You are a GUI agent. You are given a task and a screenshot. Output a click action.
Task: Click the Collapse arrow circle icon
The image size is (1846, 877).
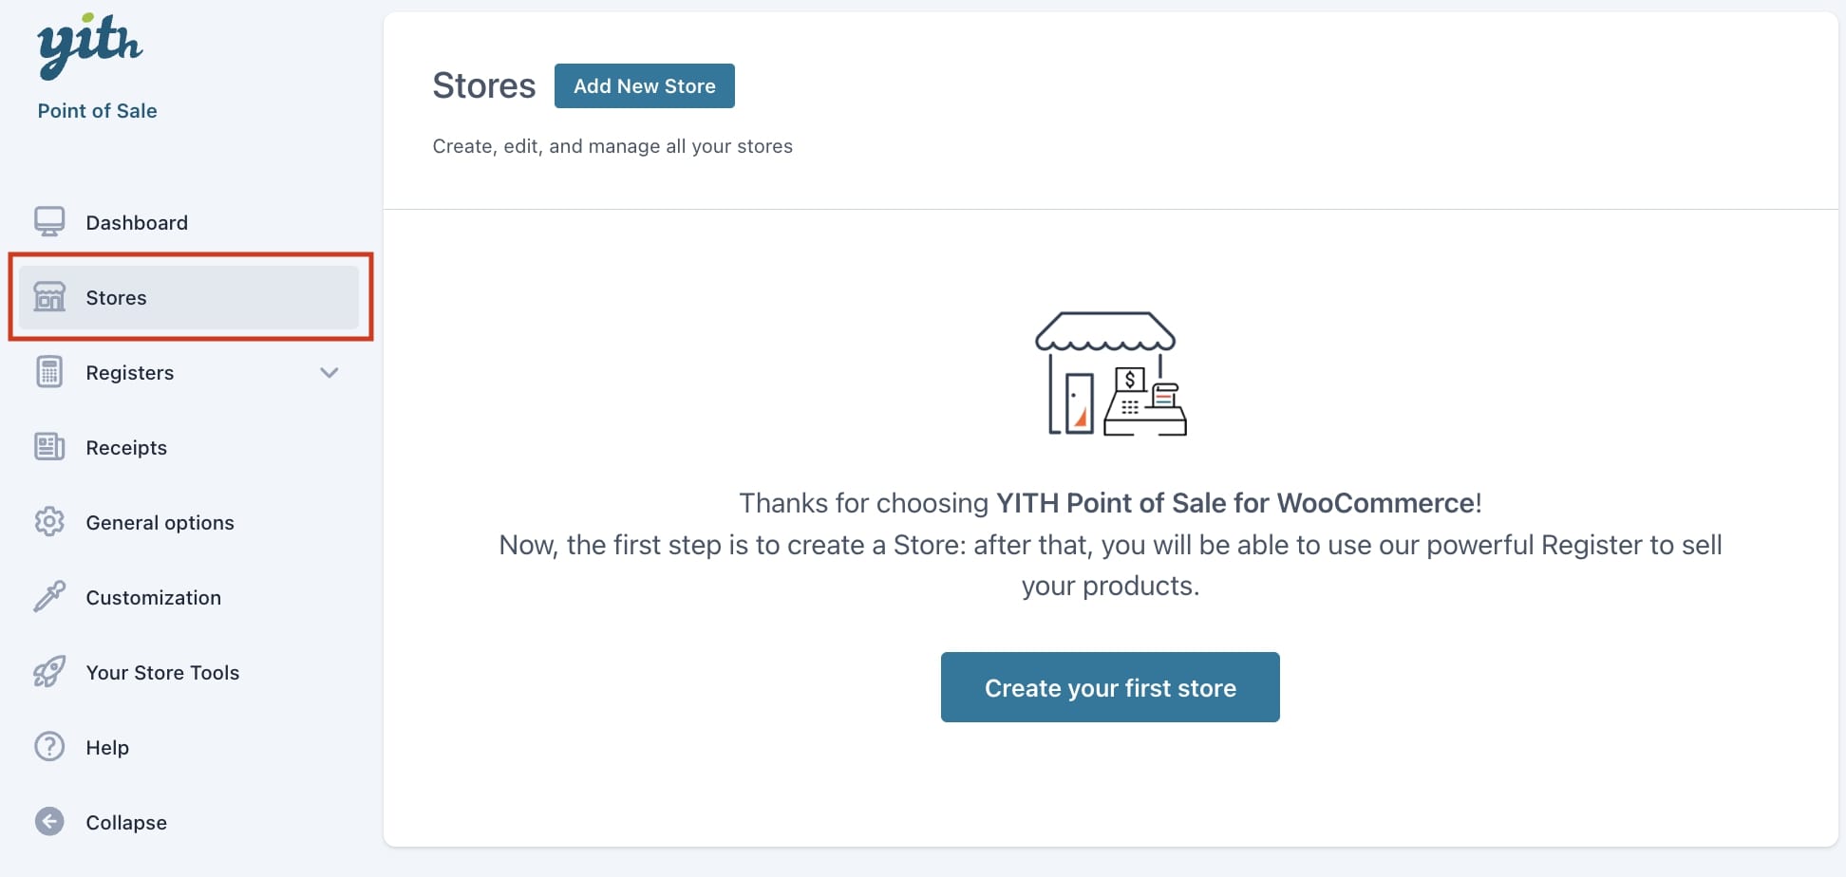(x=49, y=822)
